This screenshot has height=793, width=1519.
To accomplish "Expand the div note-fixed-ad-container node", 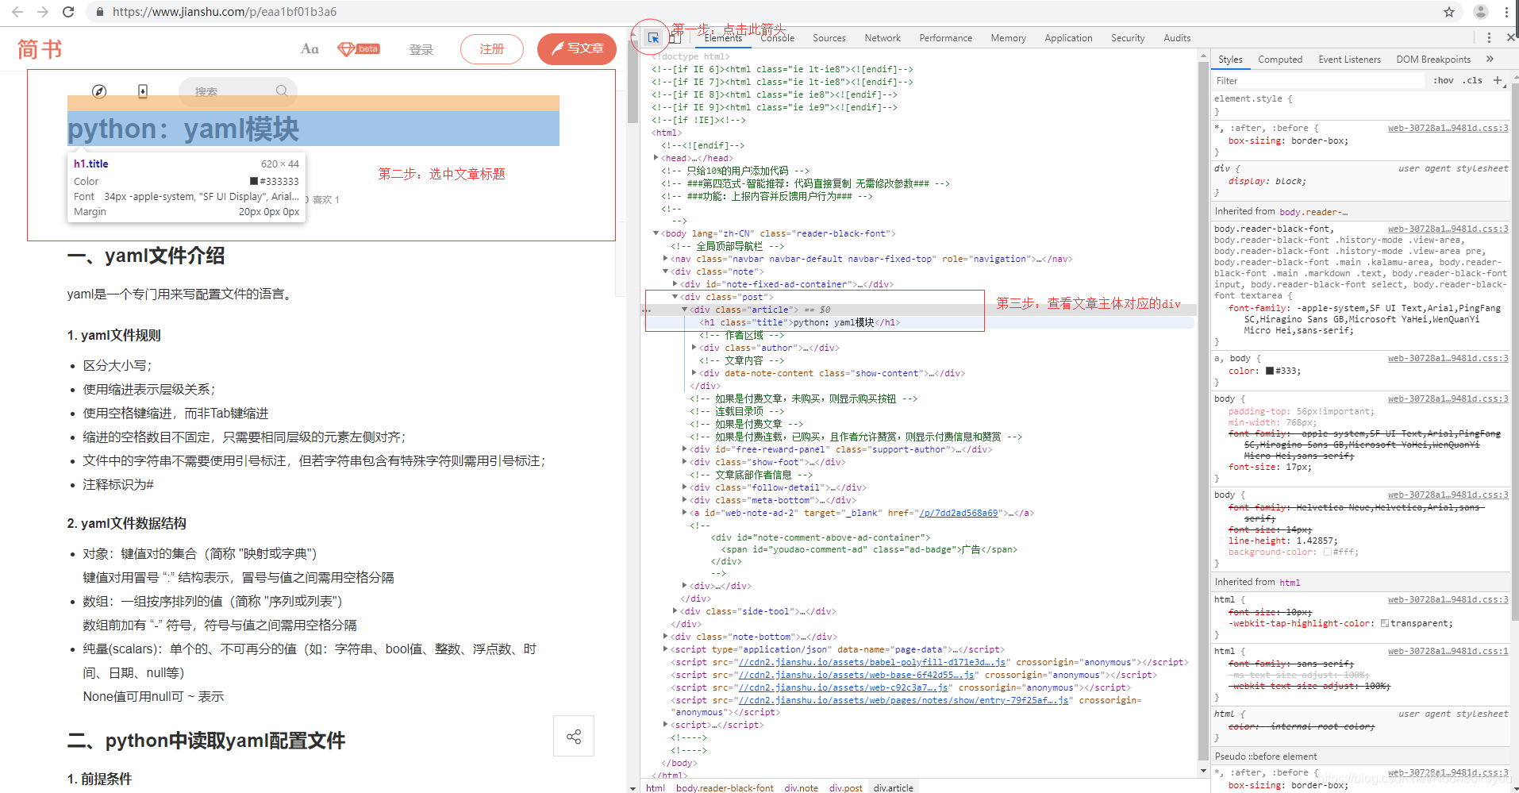I will [675, 284].
